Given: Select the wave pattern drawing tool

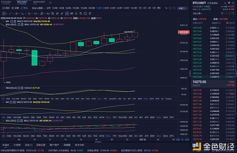Looking at the screenshot, I should 36,13.
